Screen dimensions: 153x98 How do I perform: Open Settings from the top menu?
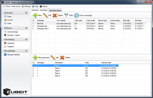click(x=26, y=6)
